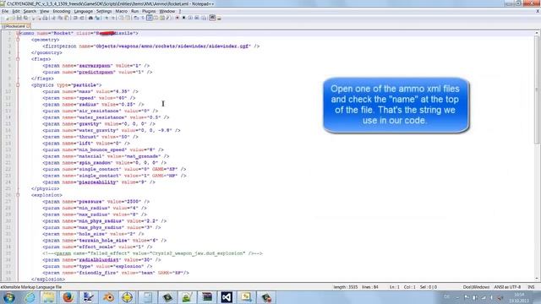541x304 pixels.
Task: Open Windows Explorer folder from taskbar
Action: pyautogui.click(x=48, y=297)
